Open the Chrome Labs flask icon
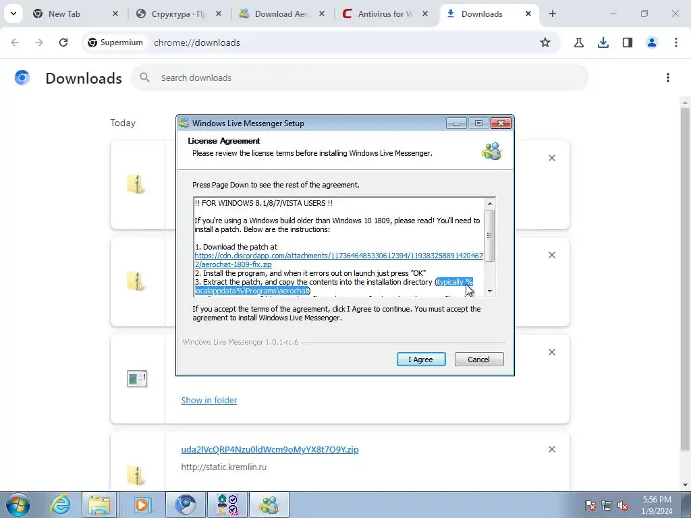The image size is (691, 518). [578, 42]
